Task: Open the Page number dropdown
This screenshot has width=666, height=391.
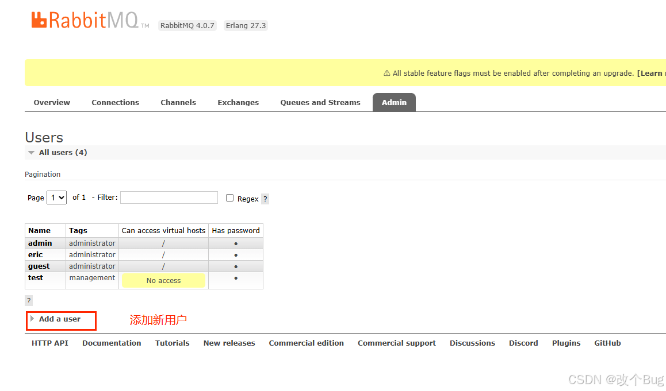Action: pos(56,197)
